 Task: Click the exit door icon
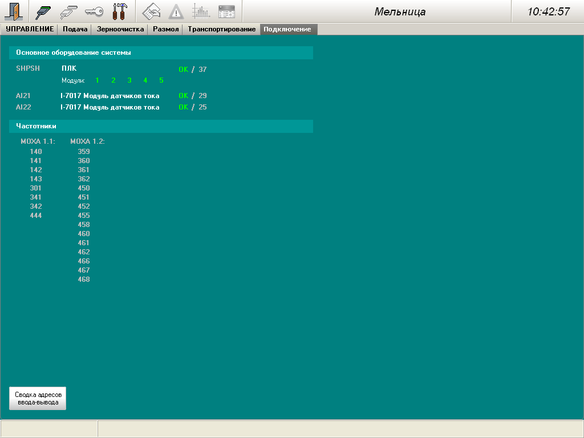(13, 11)
